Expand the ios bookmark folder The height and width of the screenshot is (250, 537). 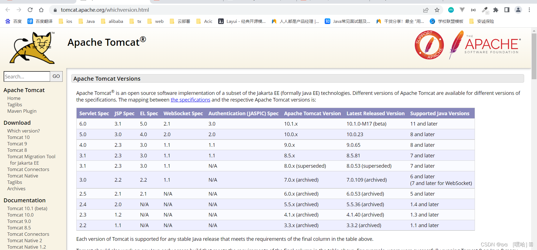[x=65, y=21]
